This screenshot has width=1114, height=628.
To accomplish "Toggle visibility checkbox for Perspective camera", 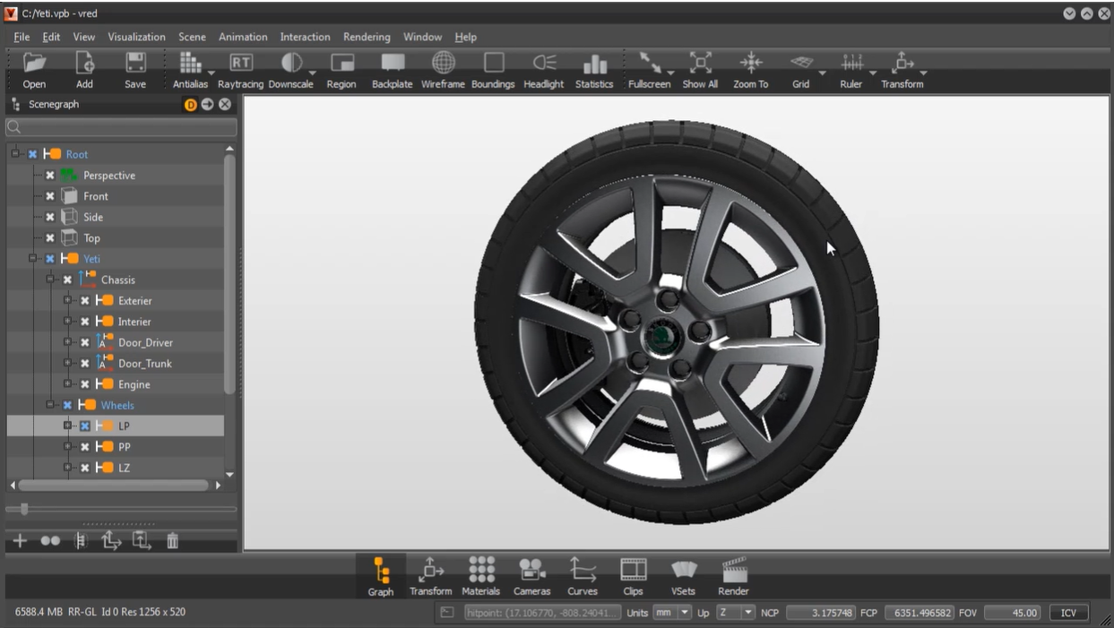I will coord(50,176).
